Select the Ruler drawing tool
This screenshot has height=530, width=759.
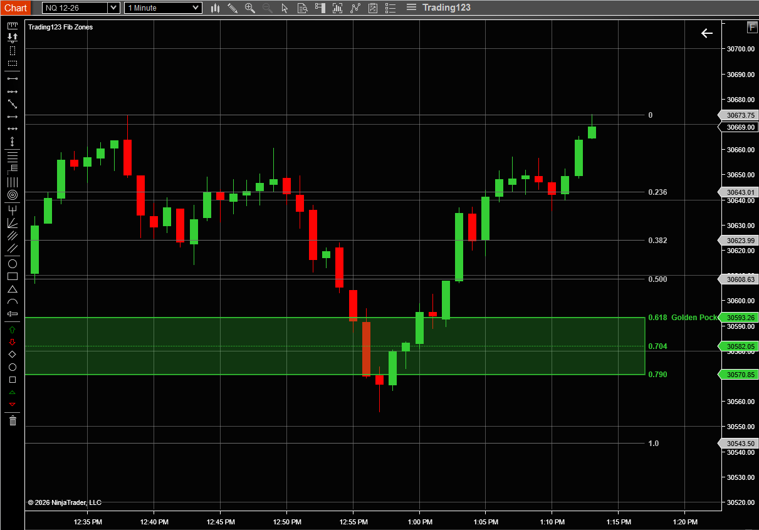tap(13, 26)
